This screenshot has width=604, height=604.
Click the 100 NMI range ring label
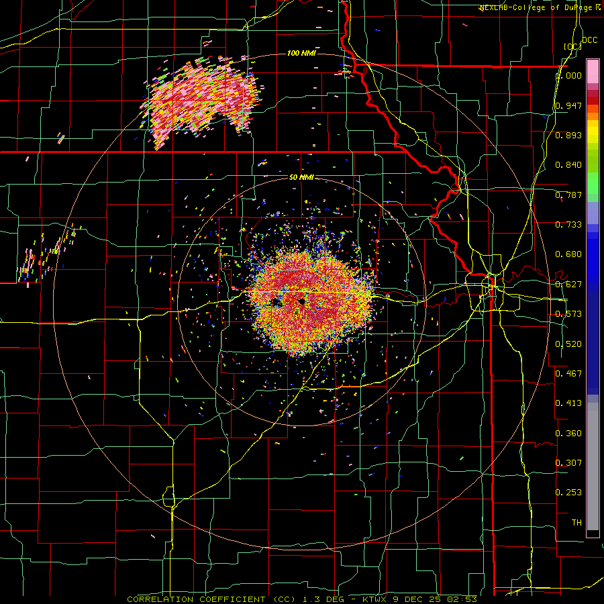tap(301, 53)
